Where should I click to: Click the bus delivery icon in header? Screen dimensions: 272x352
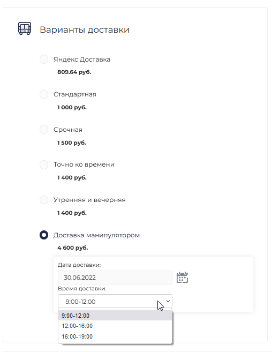coord(25,28)
